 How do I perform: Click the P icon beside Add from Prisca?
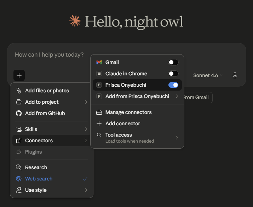pos(99,96)
